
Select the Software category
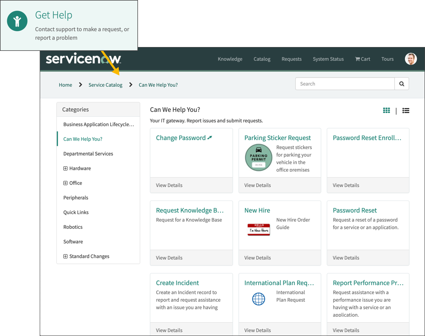(73, 242)
